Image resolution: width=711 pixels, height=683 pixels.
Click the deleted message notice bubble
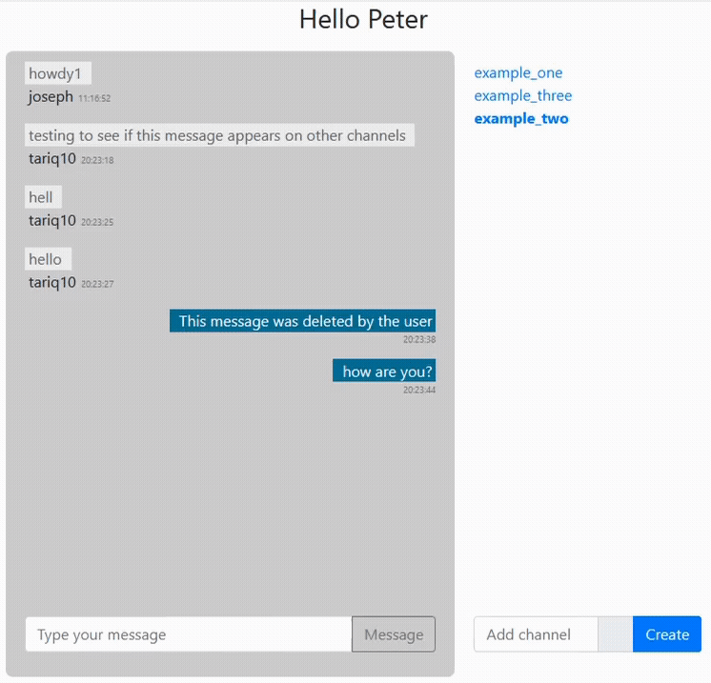pos(304,321)
